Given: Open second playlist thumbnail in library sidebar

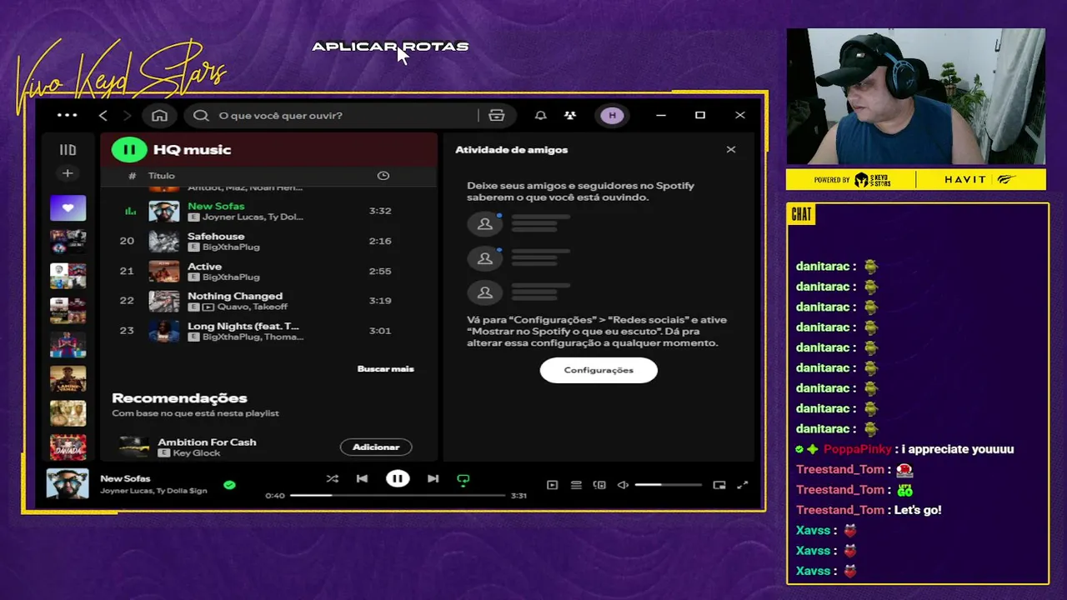Looking at the screenshot, I should pos(68,242).
